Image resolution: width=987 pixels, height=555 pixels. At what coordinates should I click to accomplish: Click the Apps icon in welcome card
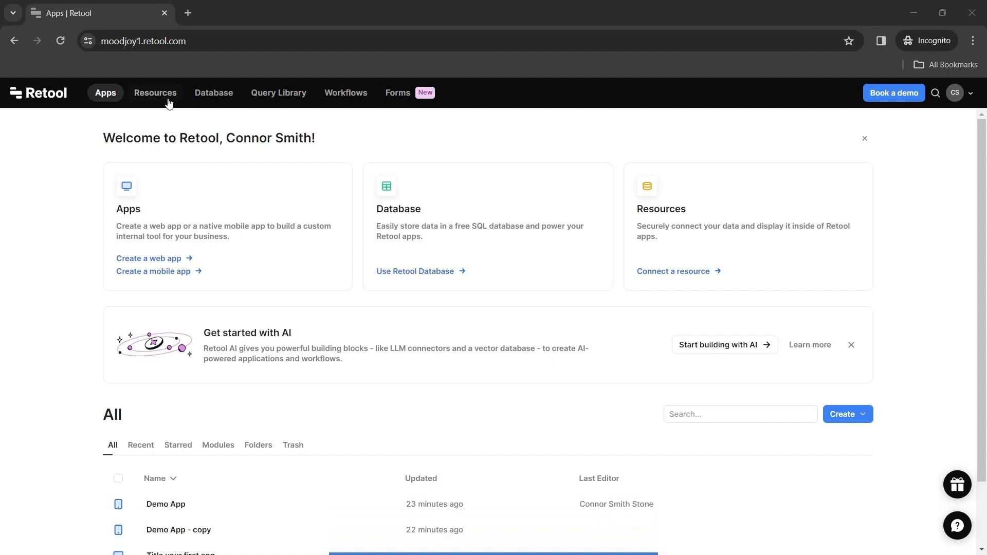click(126, 186)
